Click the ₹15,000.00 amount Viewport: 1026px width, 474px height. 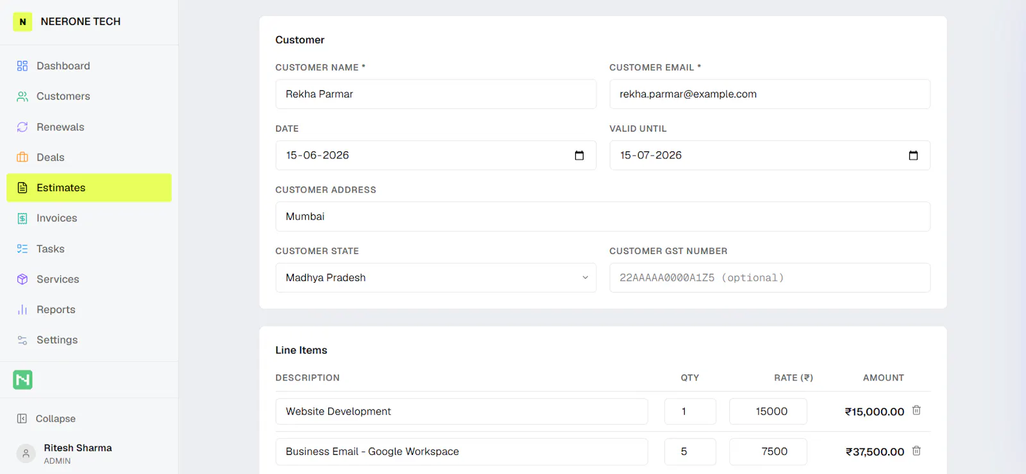[x=875, y=412]
